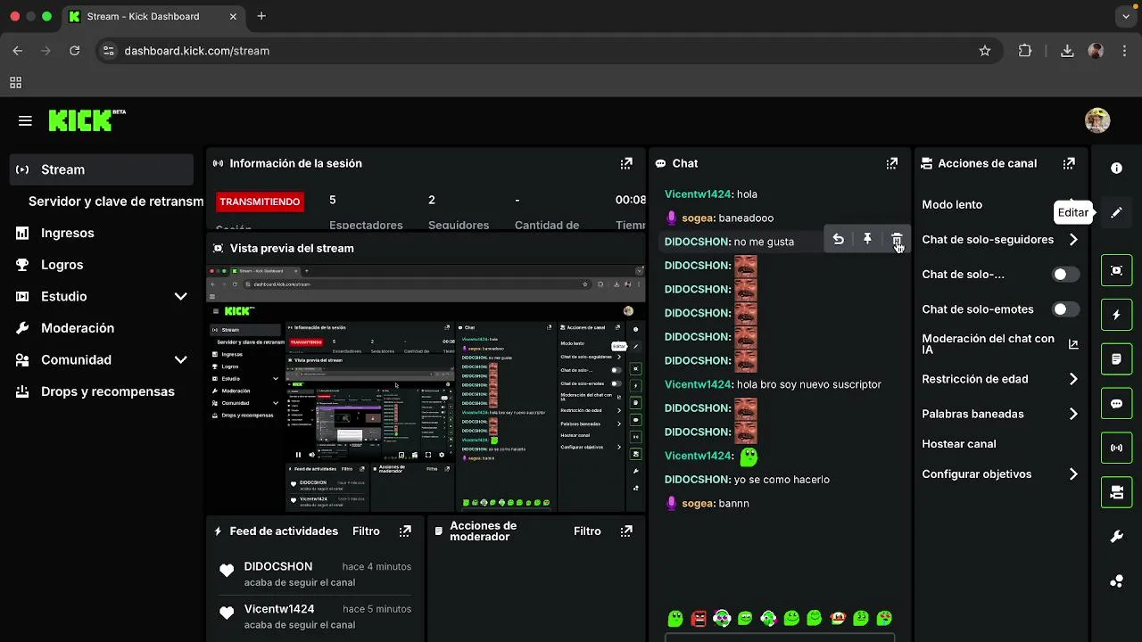Toggle the activity feed lightning widget icon

tap(1116, 315)
